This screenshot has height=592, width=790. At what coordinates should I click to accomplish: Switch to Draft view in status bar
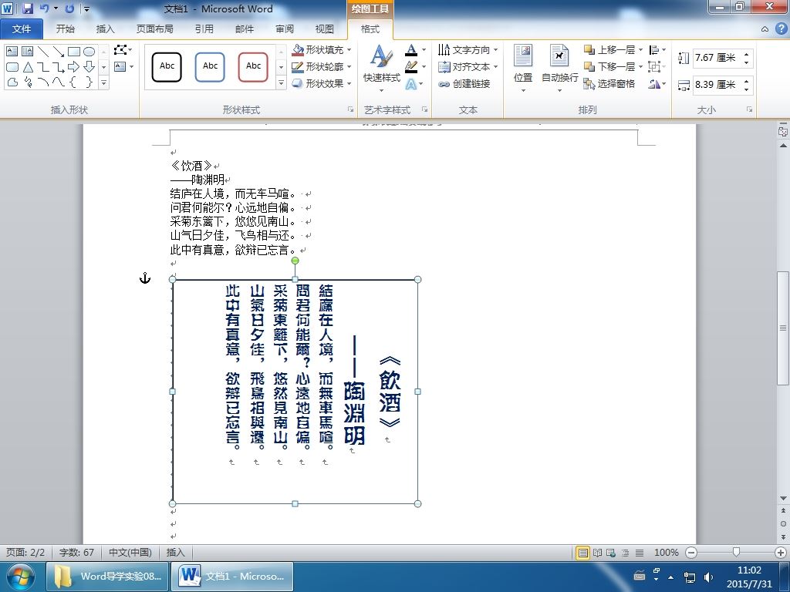pos(640,553)
